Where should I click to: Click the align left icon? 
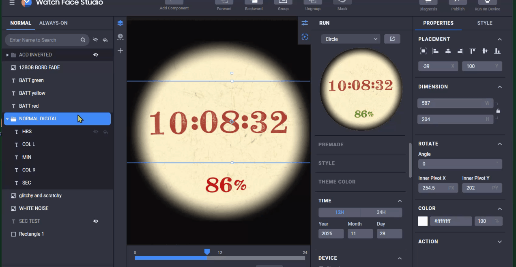coord(436,51)
